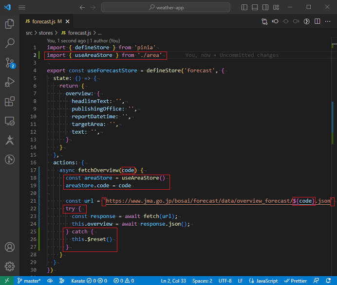Open changes compare icon in editor toolbar
Image resolution: width=337 pixels, height=285 pixels.
tap(264, 21)
